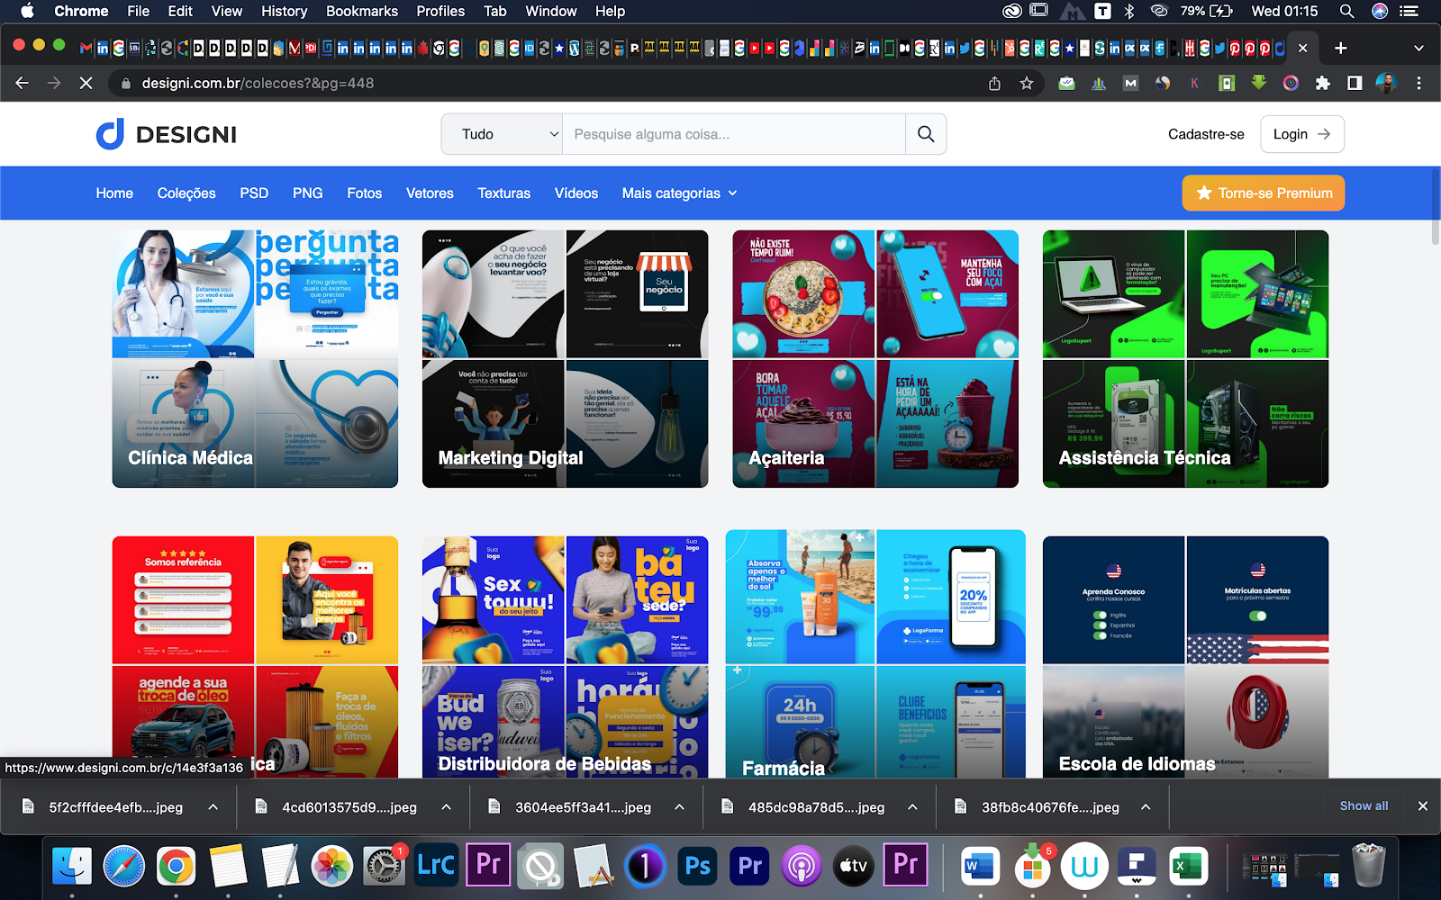Screen dimensions: 1441x900
Task: Expand options for 4cd6013575d9 download
Action: [x=446, y=807]
